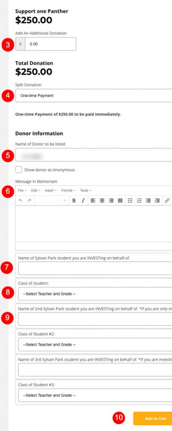Screen dimensions: 172x431
Task: Redo last edit in message editor
Action: pyautogui.click(x=29, y=201)
